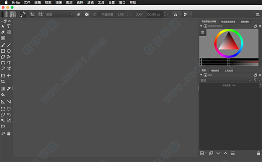Open the blending mode dropdown in toolbar
The image size is (262, 162).
(x=59, y=14)
